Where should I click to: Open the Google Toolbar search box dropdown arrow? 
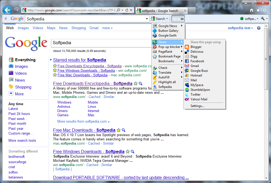147,19
